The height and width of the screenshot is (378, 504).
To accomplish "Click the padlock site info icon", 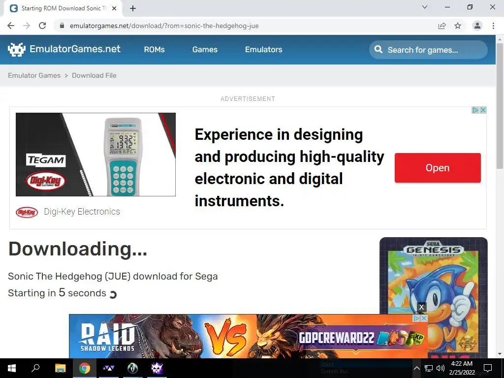I will pyautogui.click(x=62, y=26).
